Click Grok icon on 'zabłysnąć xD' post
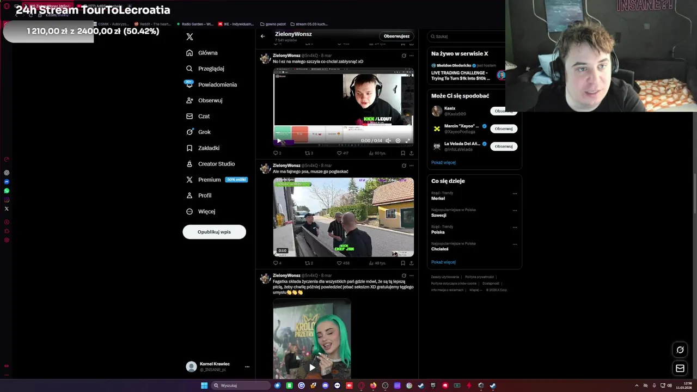The image size is (697, 392). (x=403, y=56)
